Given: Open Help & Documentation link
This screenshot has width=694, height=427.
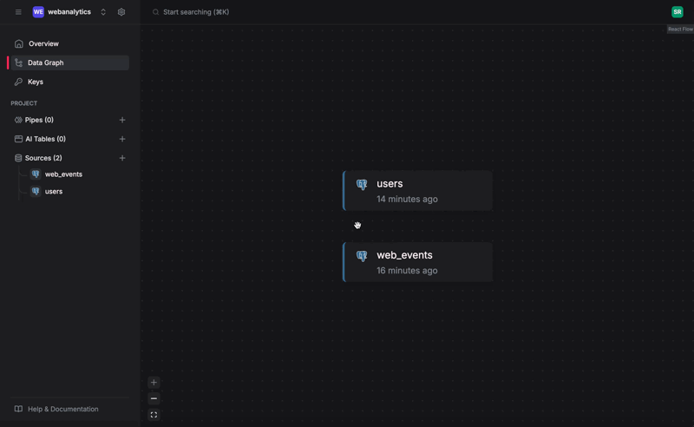Looking at the screenshot, I should pyautogui.click(x=62, y=409).
